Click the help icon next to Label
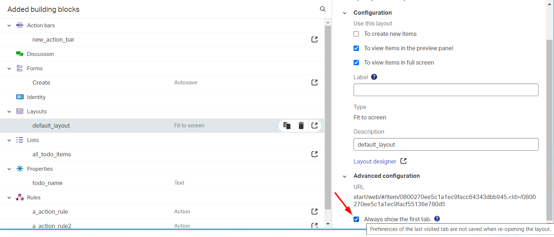 click(x=374, y=77)
